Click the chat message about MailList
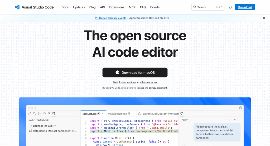The image size is (270, 146). [x=217, y=132]
